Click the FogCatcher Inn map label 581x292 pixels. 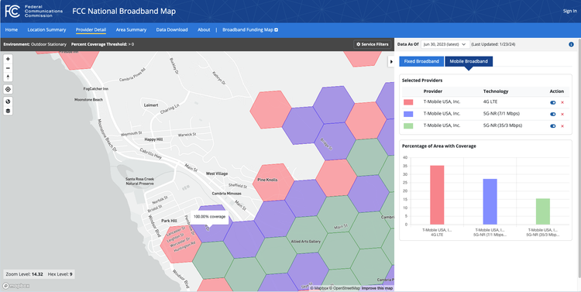(x=96, y=89)
